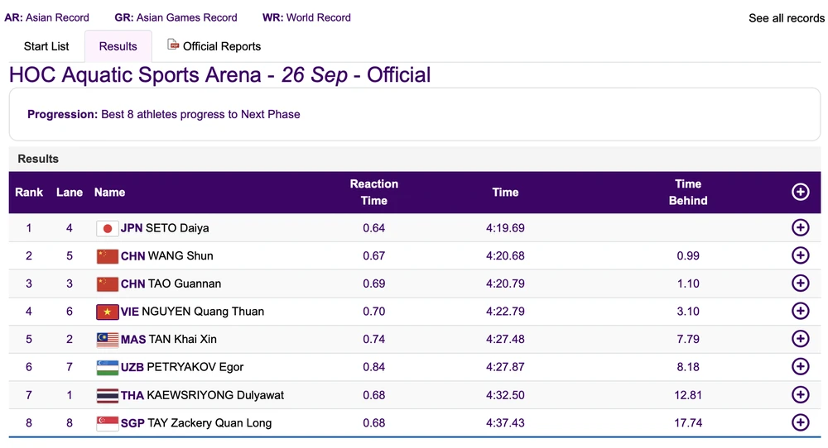828x448 pixels.
Task: Click the PDF icon beside Official Reports
Action: [x=173, y=45]
